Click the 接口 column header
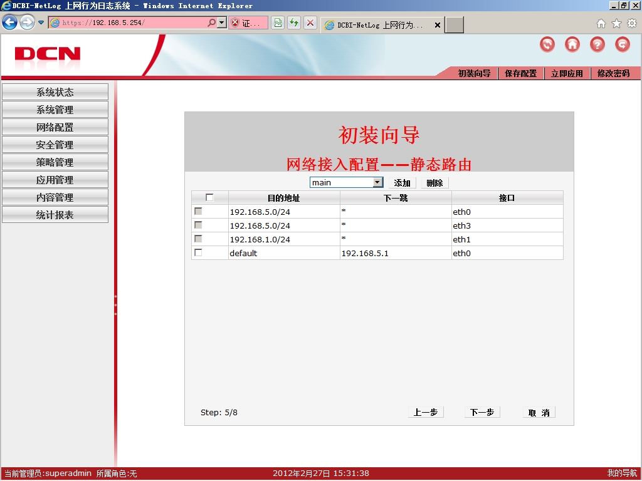The image size is (642, 481). tap(507, 198)
